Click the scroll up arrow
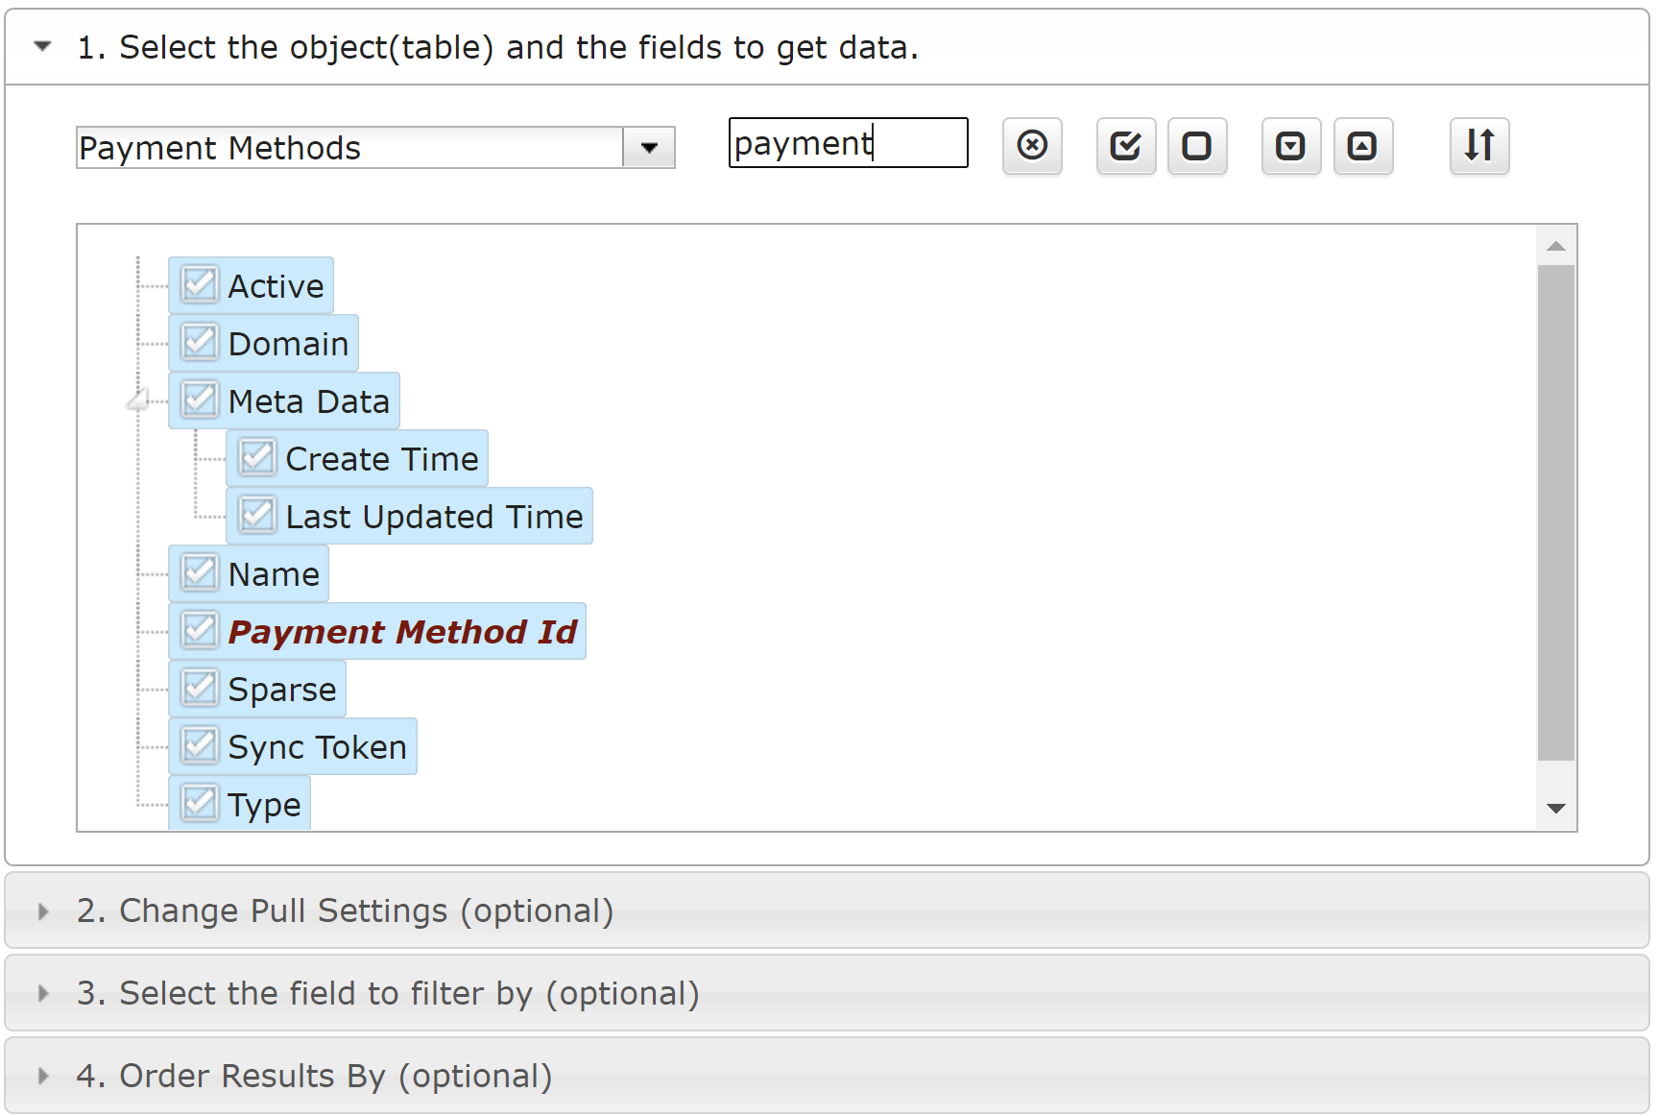The height and width of the screenshot is (1116, 1658). [1556, 246]
